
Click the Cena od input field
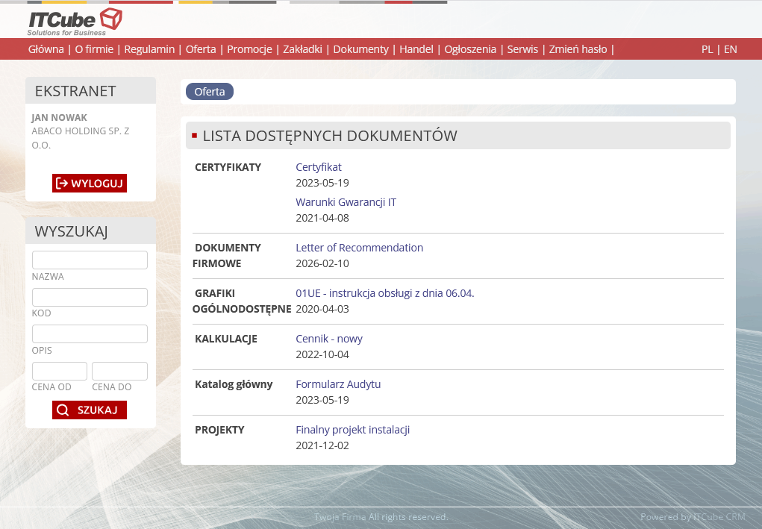(x=60, y=372)
